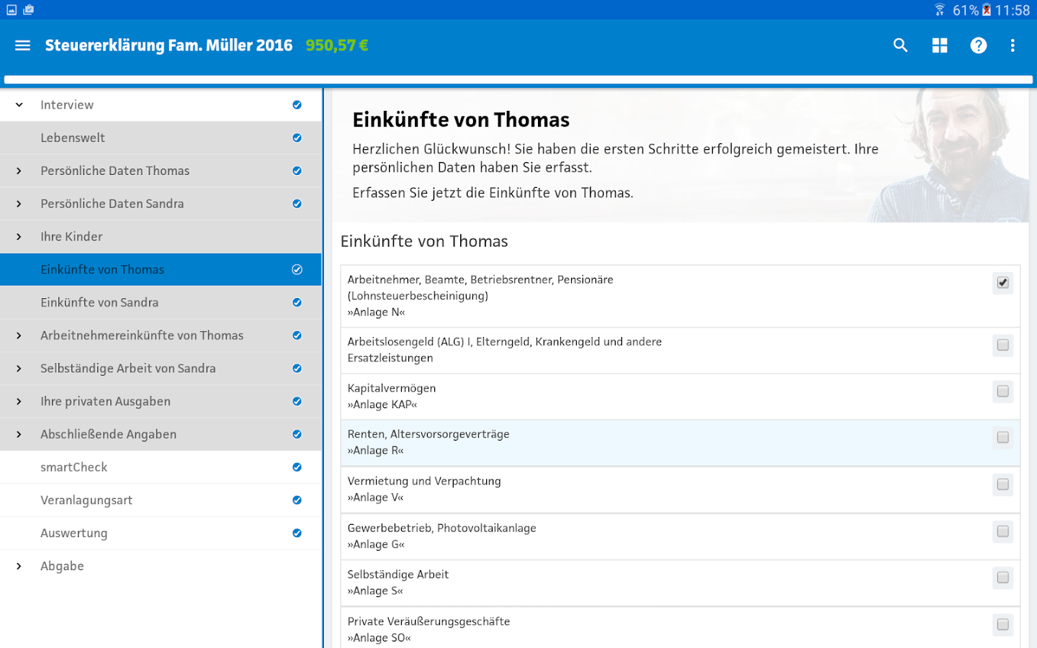Open Auswertung entry

[161, 534]
